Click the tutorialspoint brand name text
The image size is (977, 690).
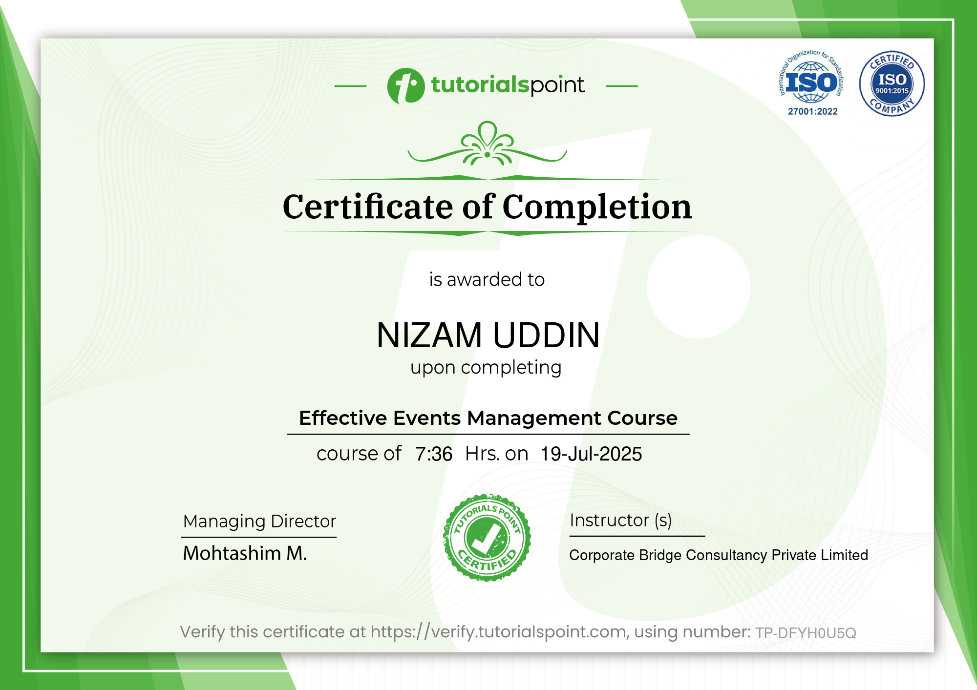508,85
